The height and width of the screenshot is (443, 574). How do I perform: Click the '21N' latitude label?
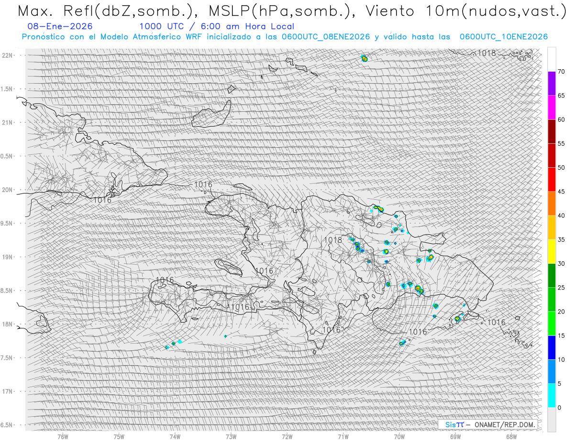(8, 122)
